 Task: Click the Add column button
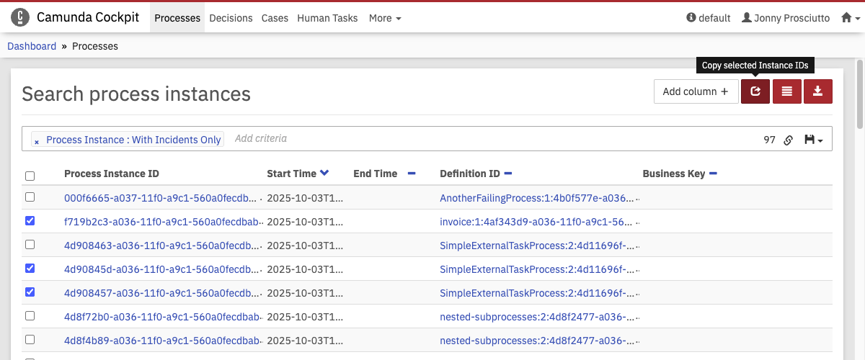[695, 91]
